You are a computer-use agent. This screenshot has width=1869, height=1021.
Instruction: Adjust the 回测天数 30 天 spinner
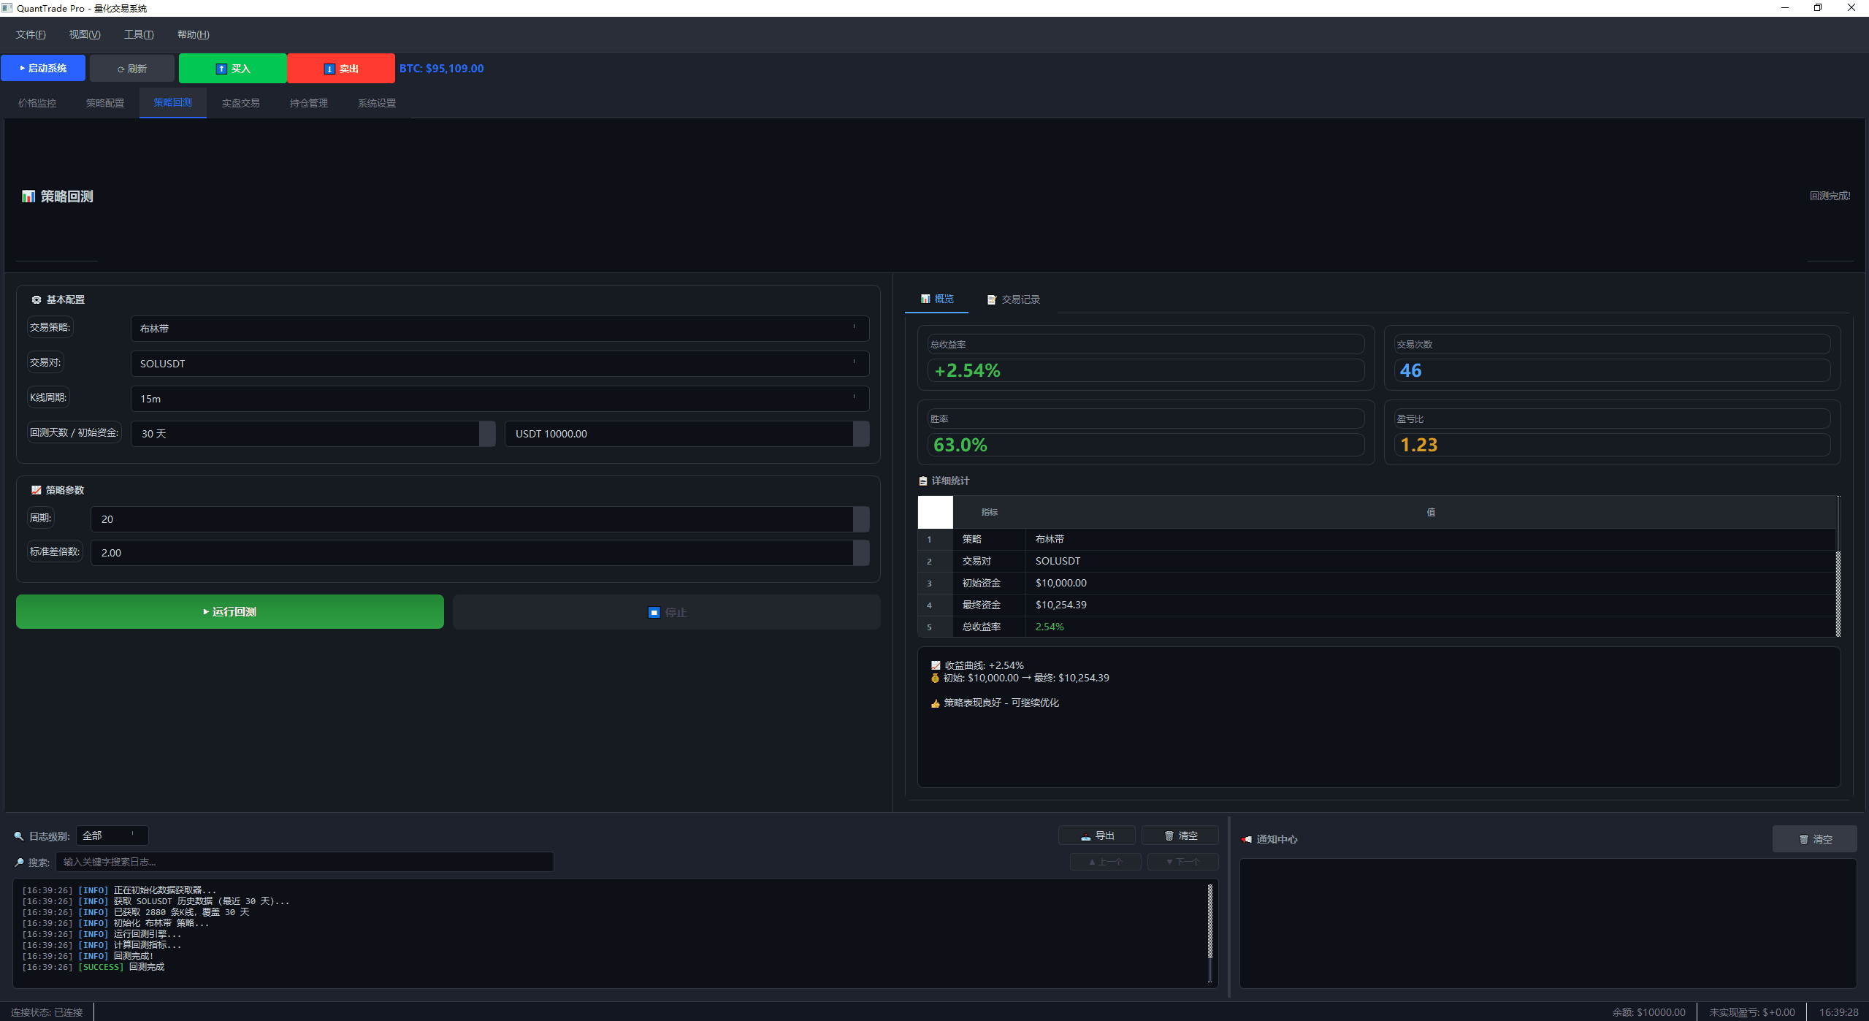487,434
